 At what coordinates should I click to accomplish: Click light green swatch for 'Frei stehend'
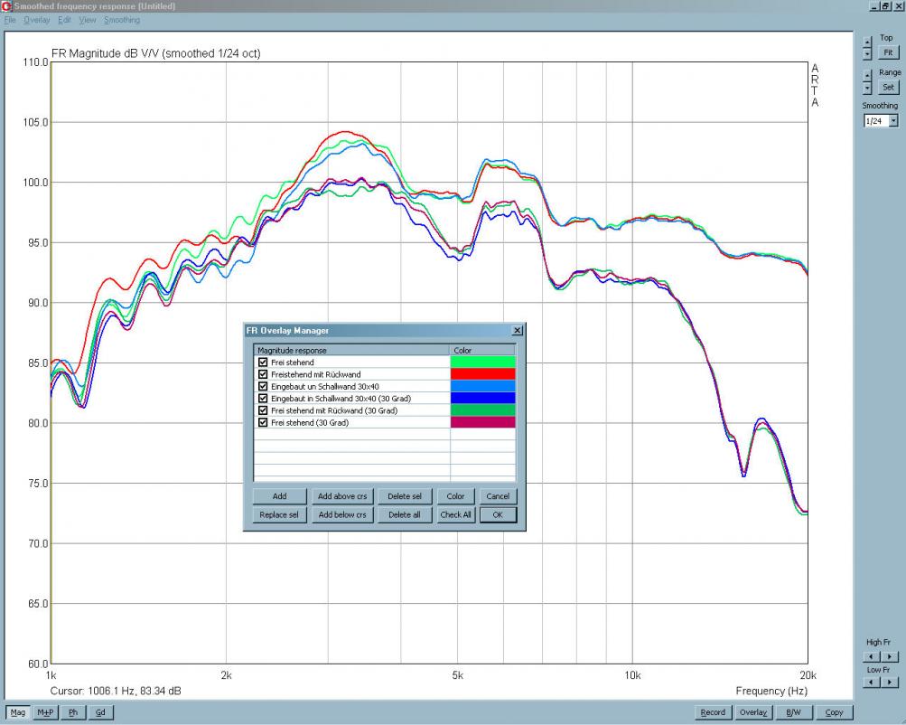(482, 362)
